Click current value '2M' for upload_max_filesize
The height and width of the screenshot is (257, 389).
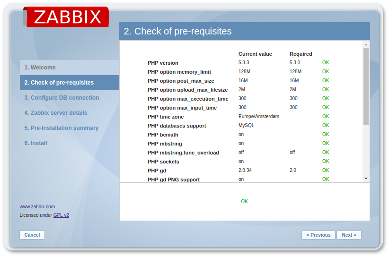[242, 89]
